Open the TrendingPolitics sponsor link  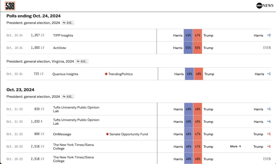click(120, 74)
